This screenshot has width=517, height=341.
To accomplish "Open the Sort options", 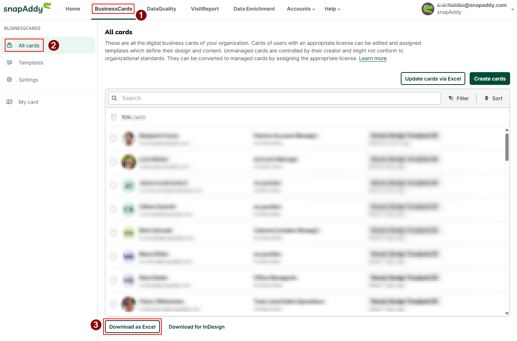I will click(493, 98).
